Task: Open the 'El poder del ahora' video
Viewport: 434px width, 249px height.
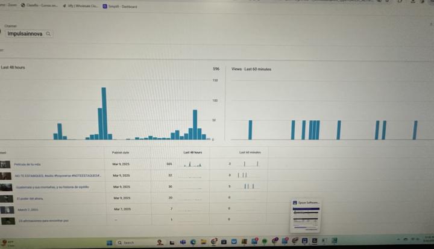Action: click(30, 198)
